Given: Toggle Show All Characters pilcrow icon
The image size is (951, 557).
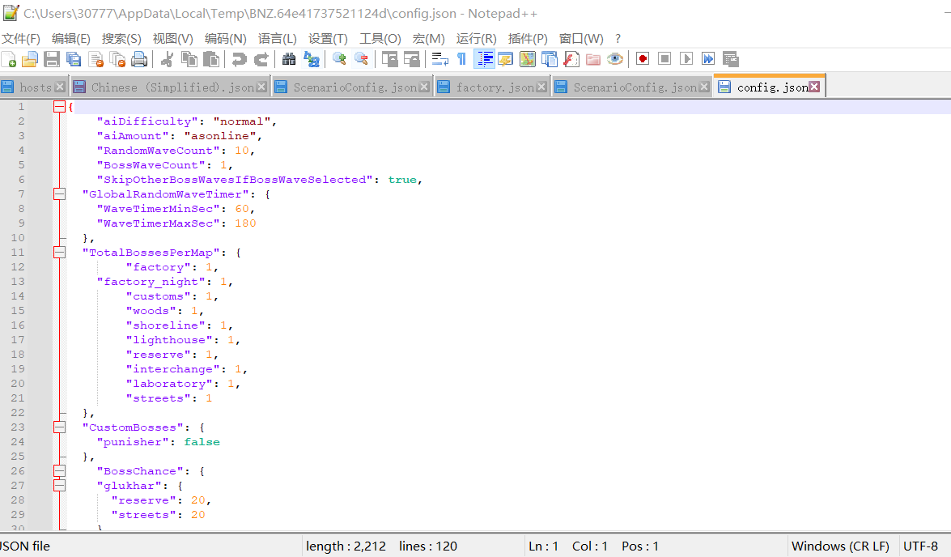Looking at the screenshot, I should [461, 59].
